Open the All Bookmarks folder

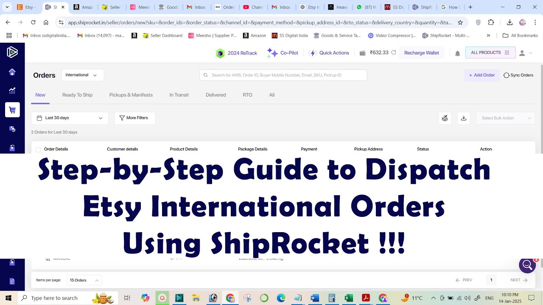point(521,36)
